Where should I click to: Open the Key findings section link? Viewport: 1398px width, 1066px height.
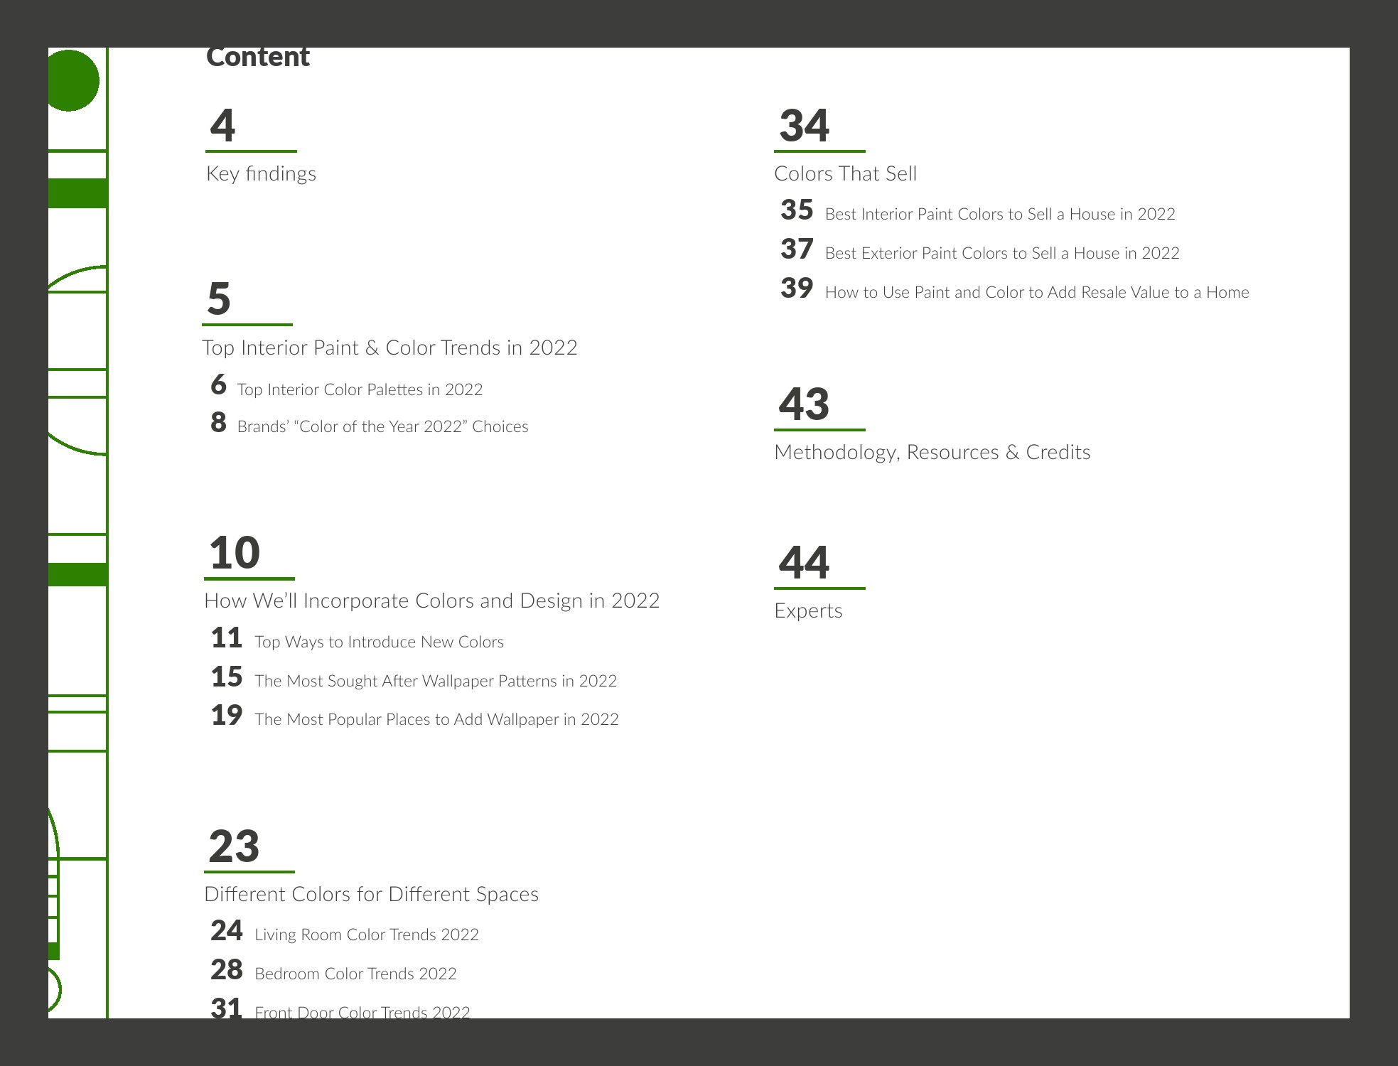click(x=261, y=173)
